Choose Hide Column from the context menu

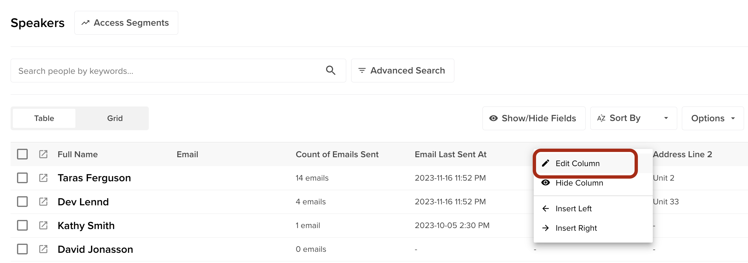tap(579, 183)
